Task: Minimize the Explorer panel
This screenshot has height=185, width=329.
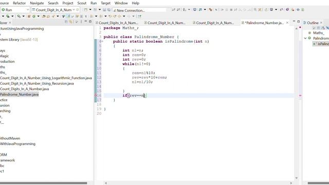Action: tap(86, 22)
